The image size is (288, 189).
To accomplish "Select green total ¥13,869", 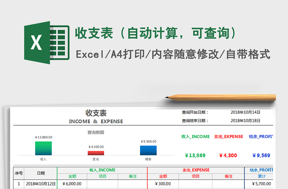I will click(195, 156).
